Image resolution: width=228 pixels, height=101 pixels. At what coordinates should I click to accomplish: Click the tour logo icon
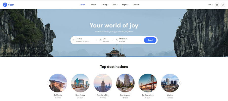pyautogui.click(x=5, y=5)
